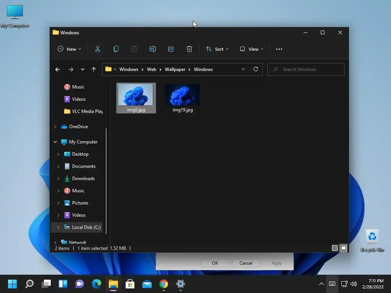Select File Explorer on the taskbar
The width and height of the screenshot is (391, 293).
(113, 284)
